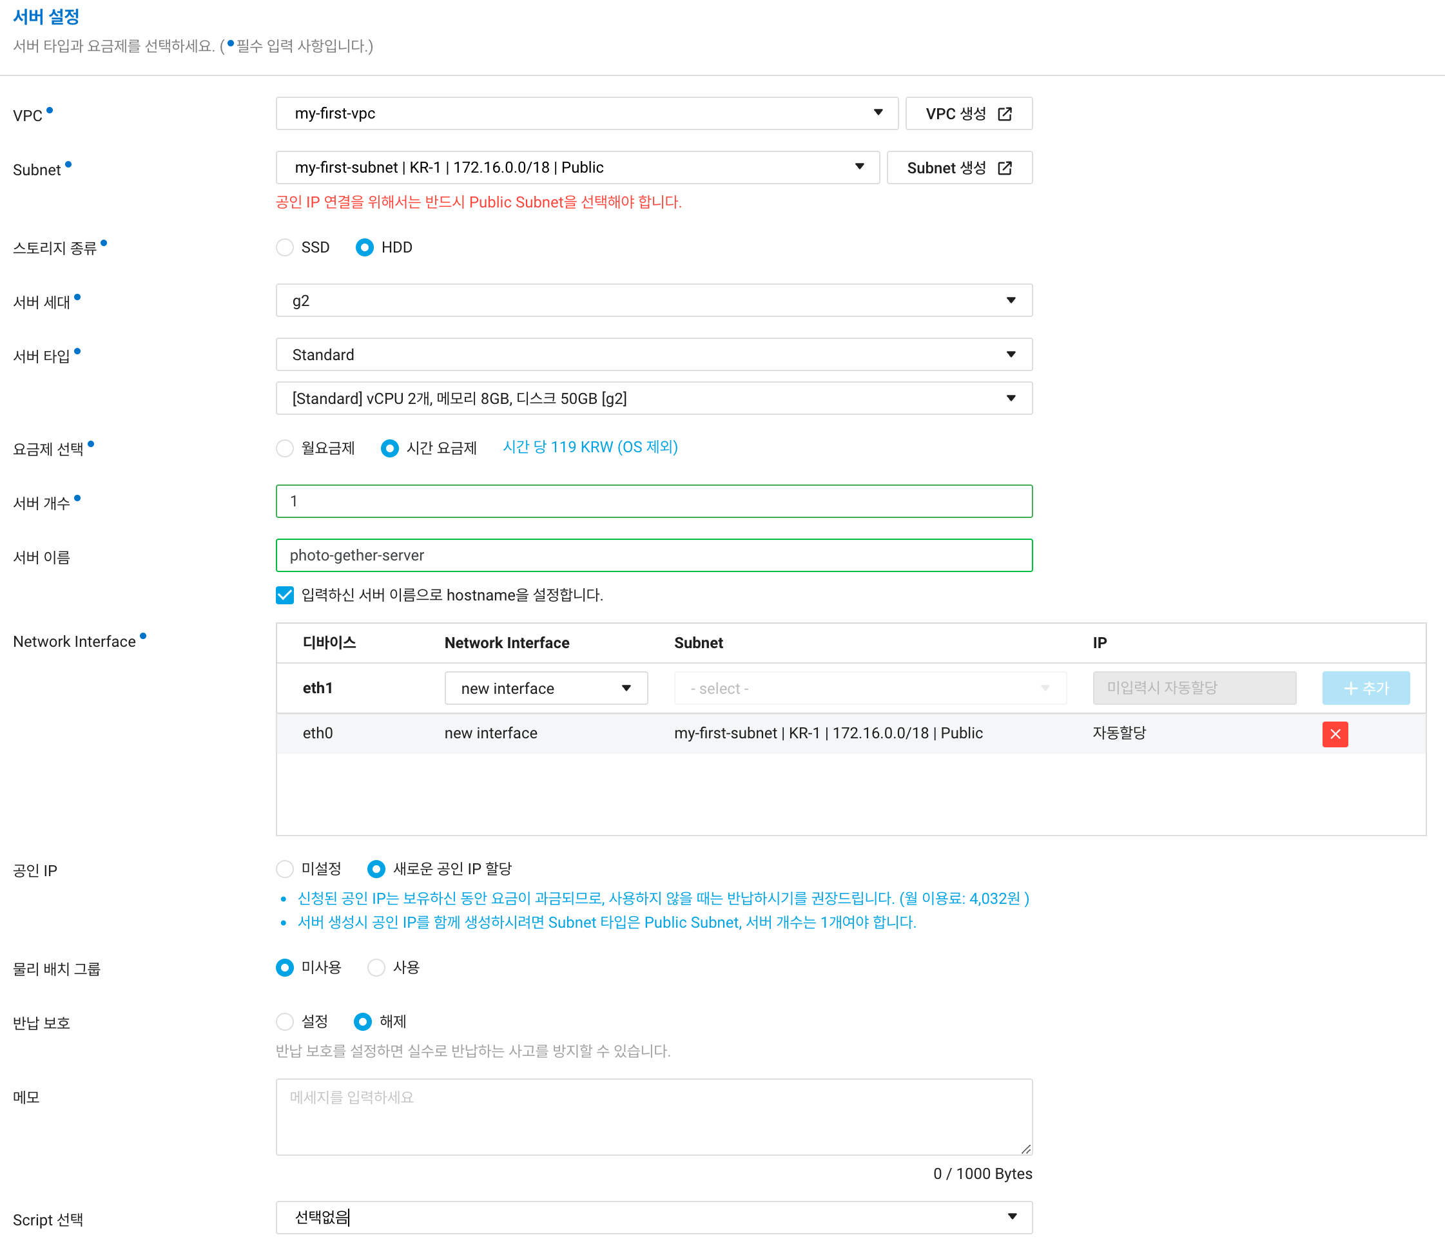Expand the Subnet selection dropdown
The height and width of the screenshot is (1255, 1445).
[x=577, y=168]
